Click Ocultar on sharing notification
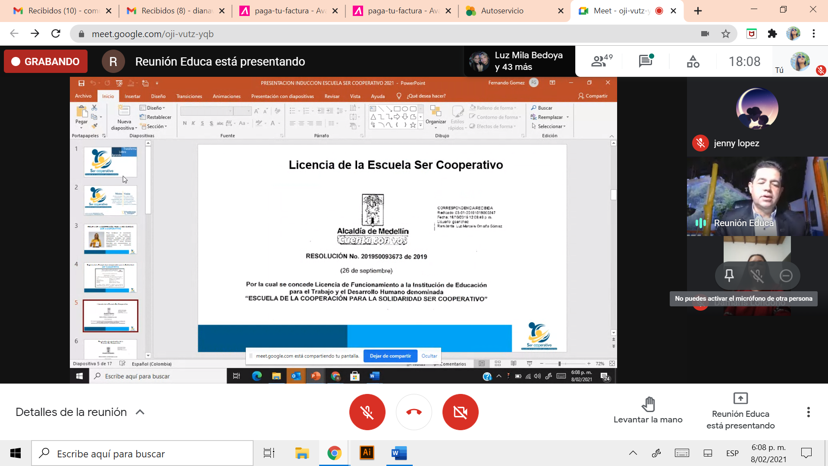The width and height of the screenshot is (828, 466). click(429, 356)
